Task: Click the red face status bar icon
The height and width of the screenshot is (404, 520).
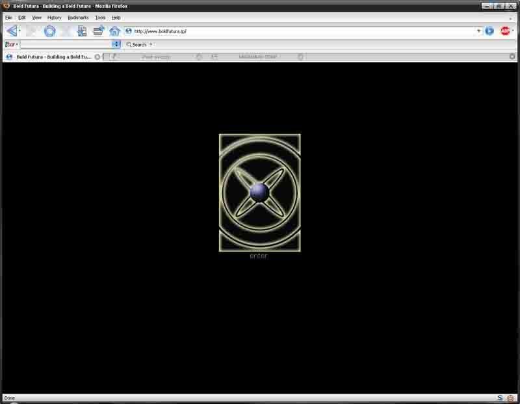Action: (510, 397)
